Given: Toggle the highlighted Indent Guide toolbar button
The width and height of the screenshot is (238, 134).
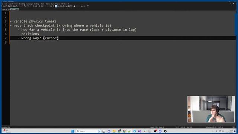Looking at the screenshot, I should (56, 6).
